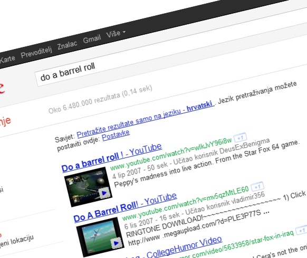Image resolution: width=307 pixels, height=258 pixels.
Task: Click play icon on vladimir356 video thumbnail
Action: (116, 243)
